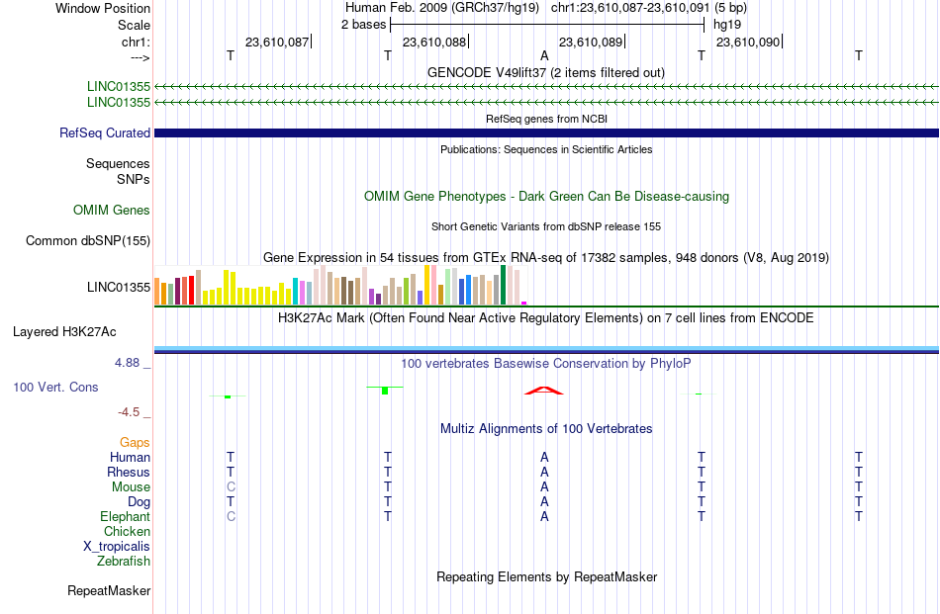
Task: Click the -4.5 PhyloP lower scale value
Action: coord(129,412)
